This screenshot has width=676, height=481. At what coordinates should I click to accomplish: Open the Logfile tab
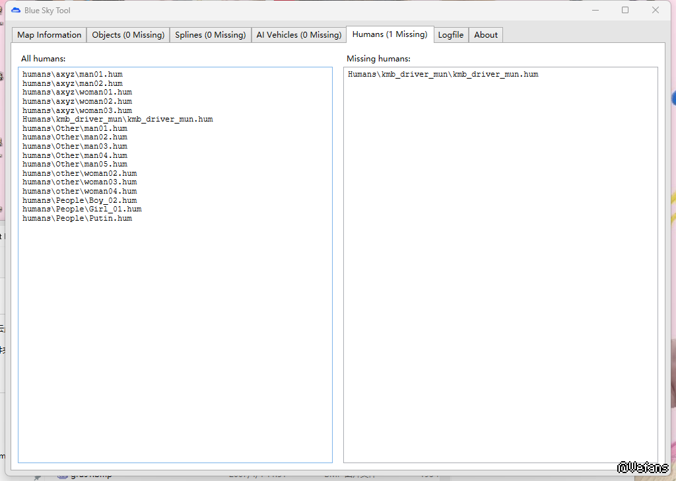[450, 35]
